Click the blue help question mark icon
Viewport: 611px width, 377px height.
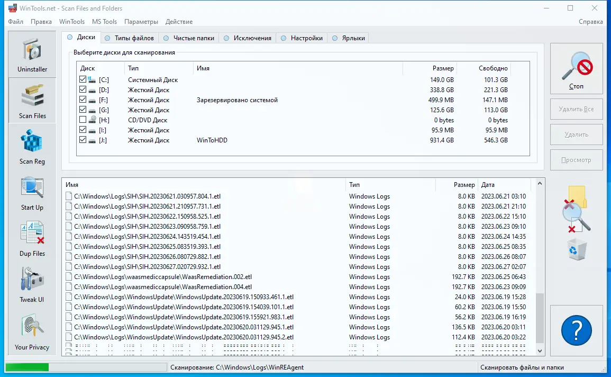click(576, 330)
